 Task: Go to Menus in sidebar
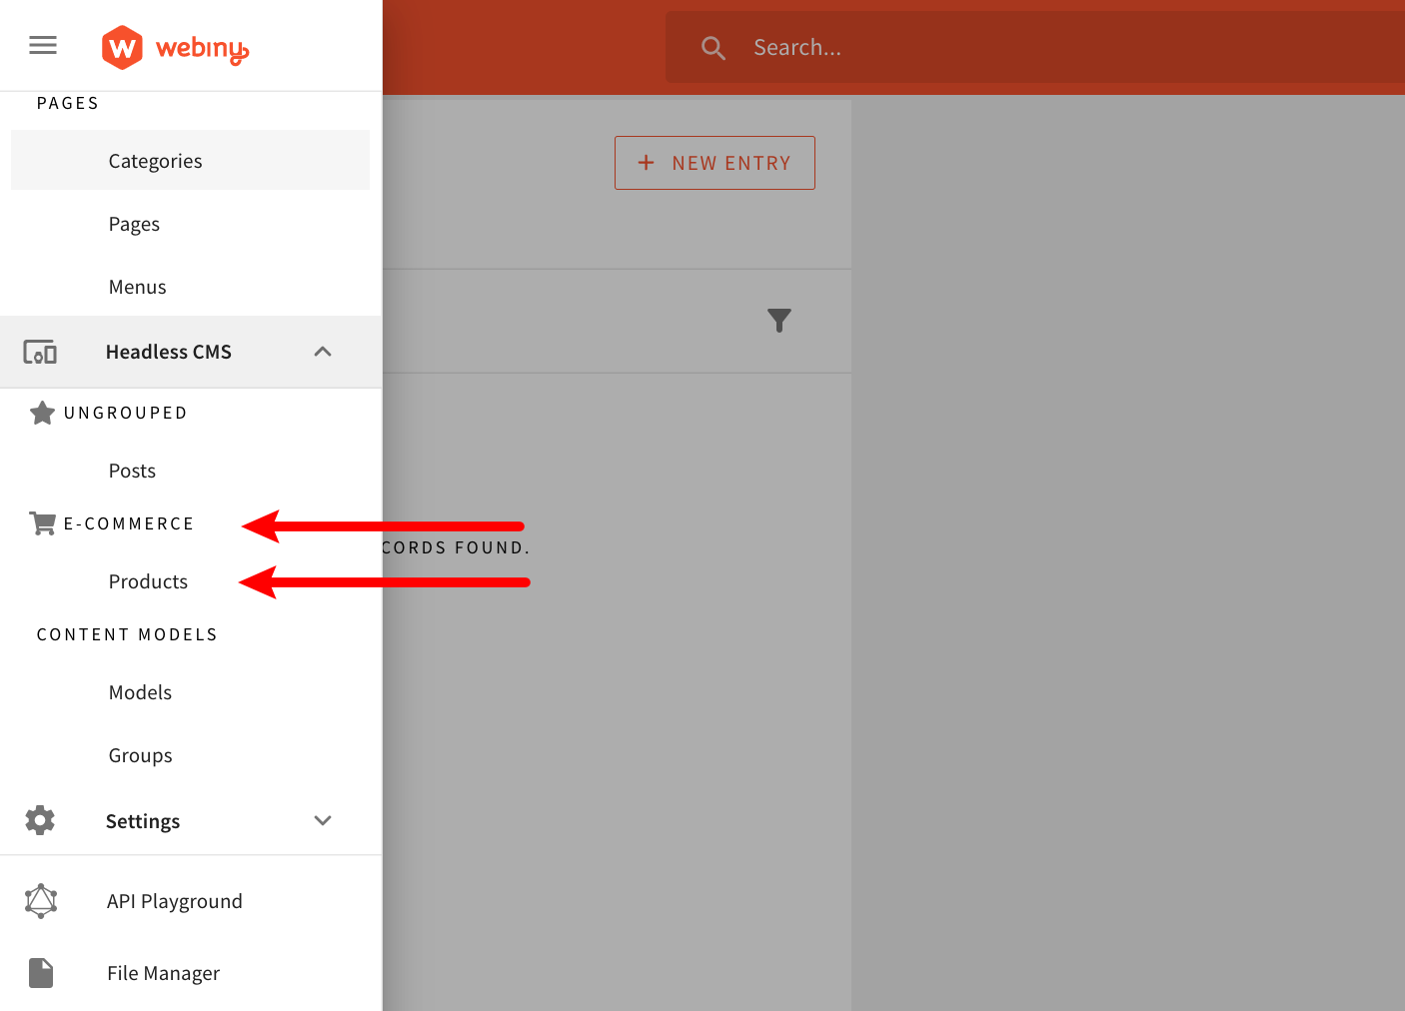coord(137,287)
